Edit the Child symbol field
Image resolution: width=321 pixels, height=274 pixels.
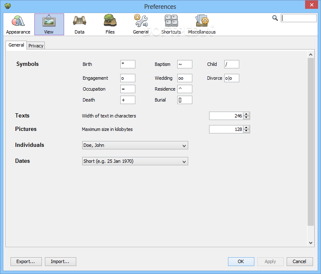[x=232, y=64]
